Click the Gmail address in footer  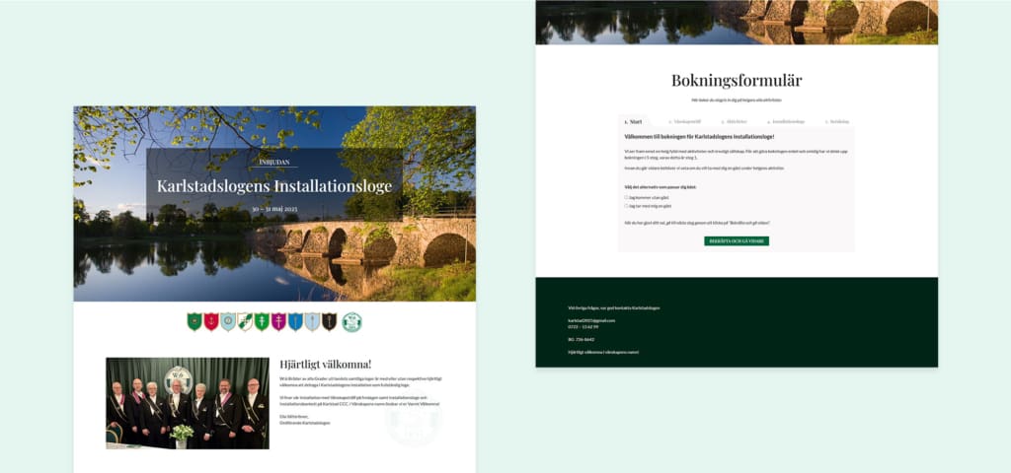[591, 320]
